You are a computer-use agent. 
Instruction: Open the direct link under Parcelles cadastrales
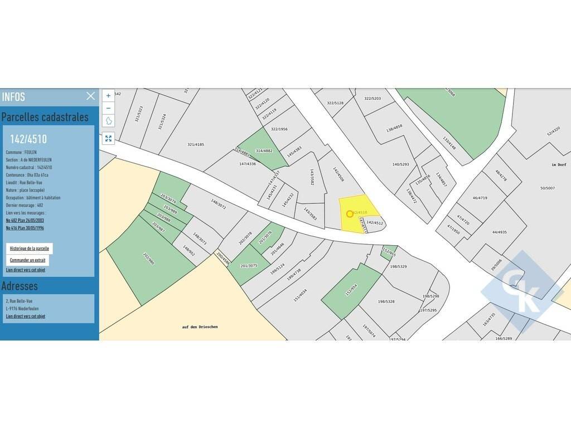pyautogui.click(x=26, y=270)
